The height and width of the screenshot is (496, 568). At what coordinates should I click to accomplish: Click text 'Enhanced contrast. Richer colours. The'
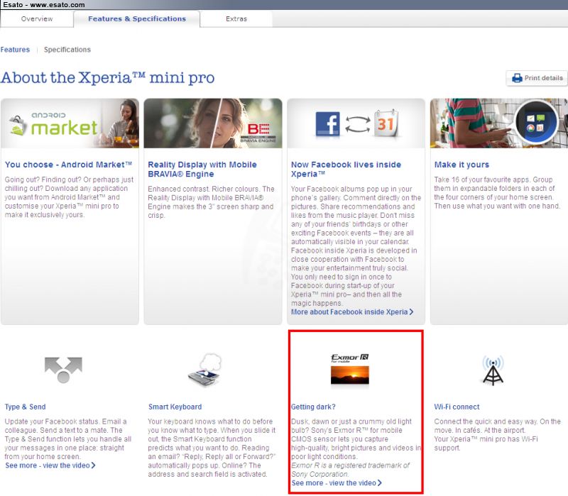tap(211, 189)
